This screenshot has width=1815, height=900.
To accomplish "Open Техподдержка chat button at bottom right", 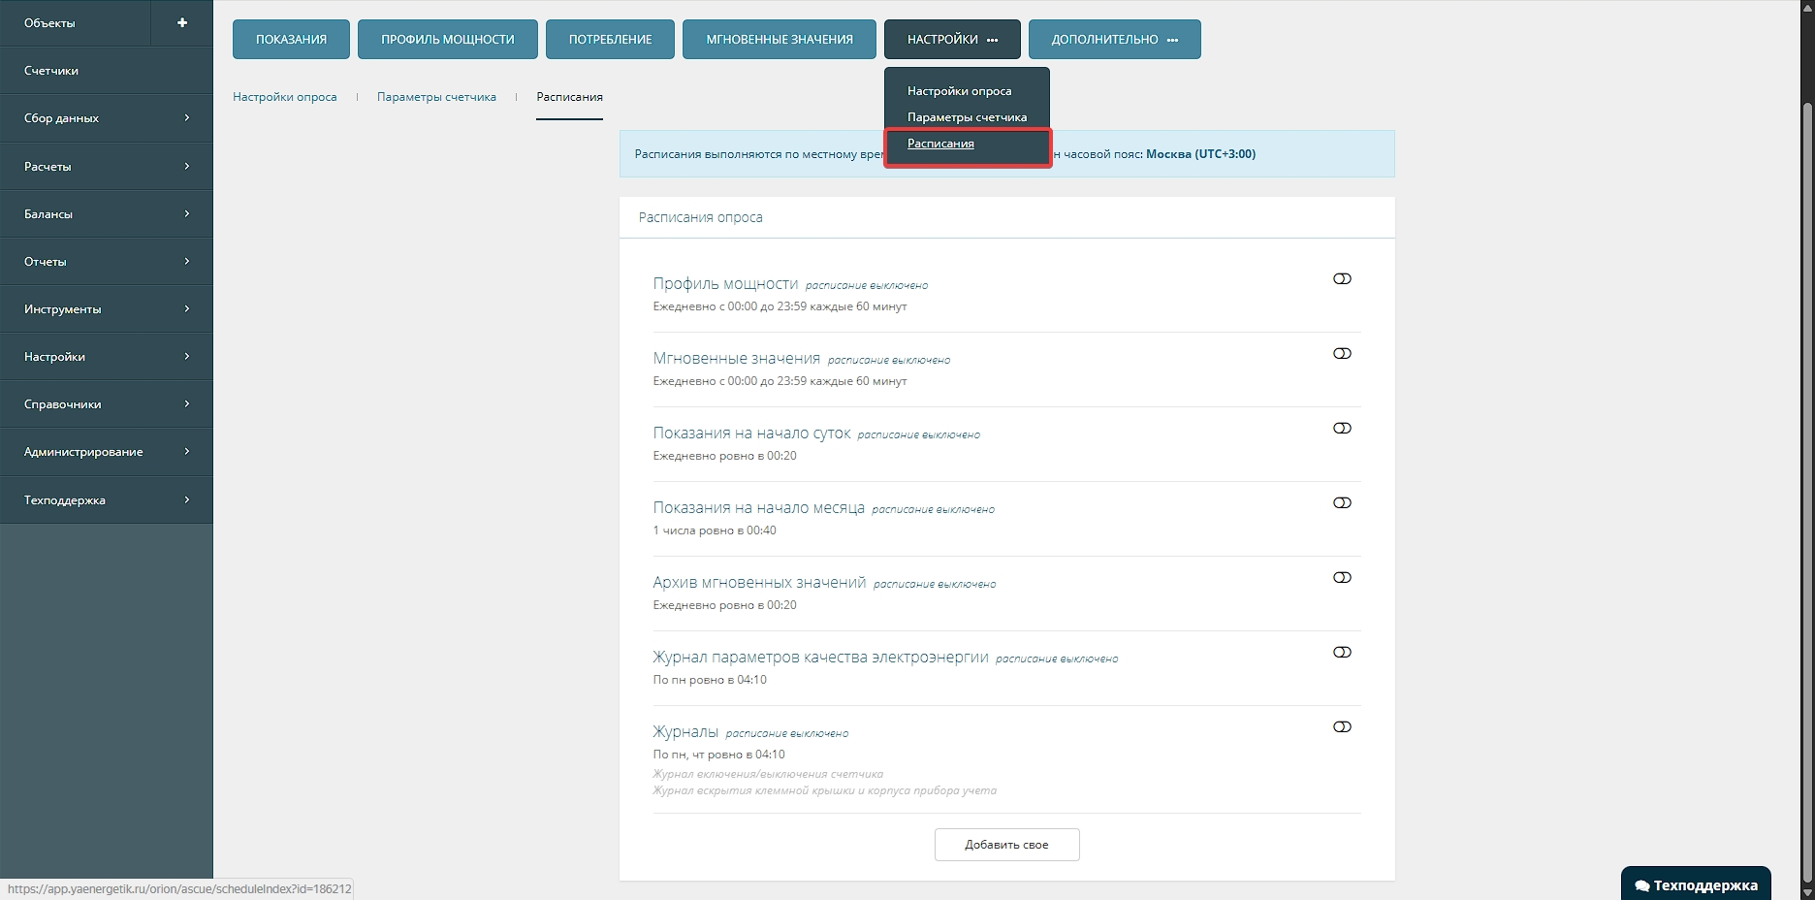I will pos(1696,884).
